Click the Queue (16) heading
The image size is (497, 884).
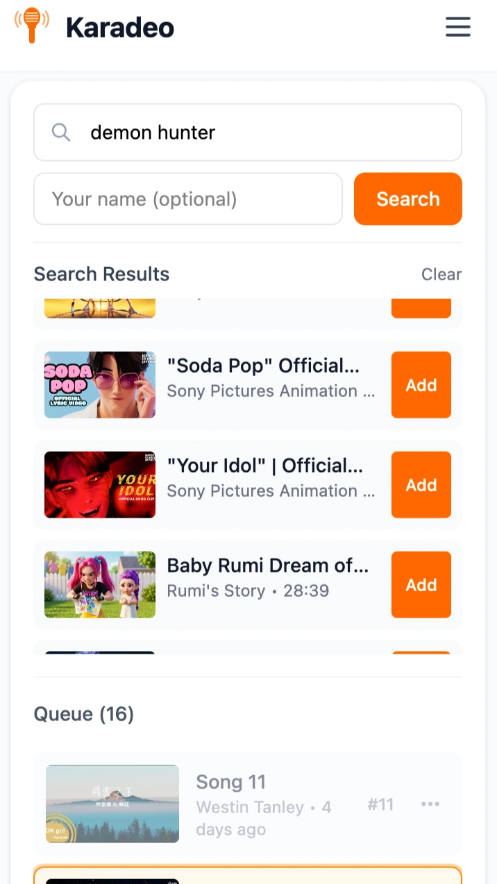pos(83,714)
